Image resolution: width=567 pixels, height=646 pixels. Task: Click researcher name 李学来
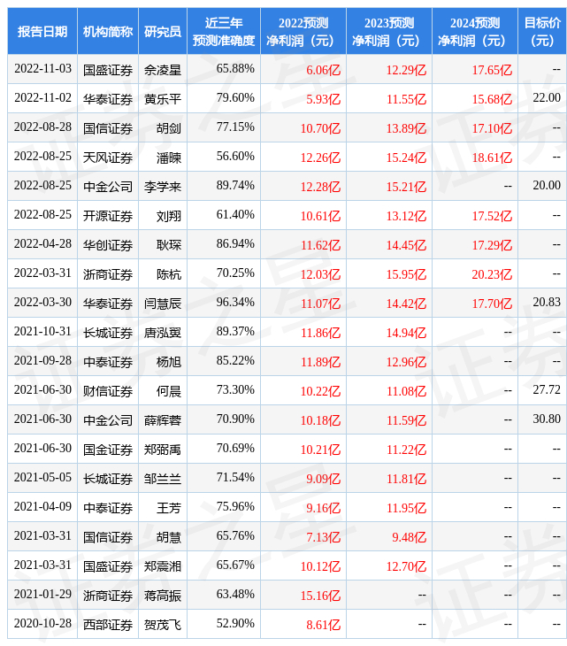tap(163, 187)
